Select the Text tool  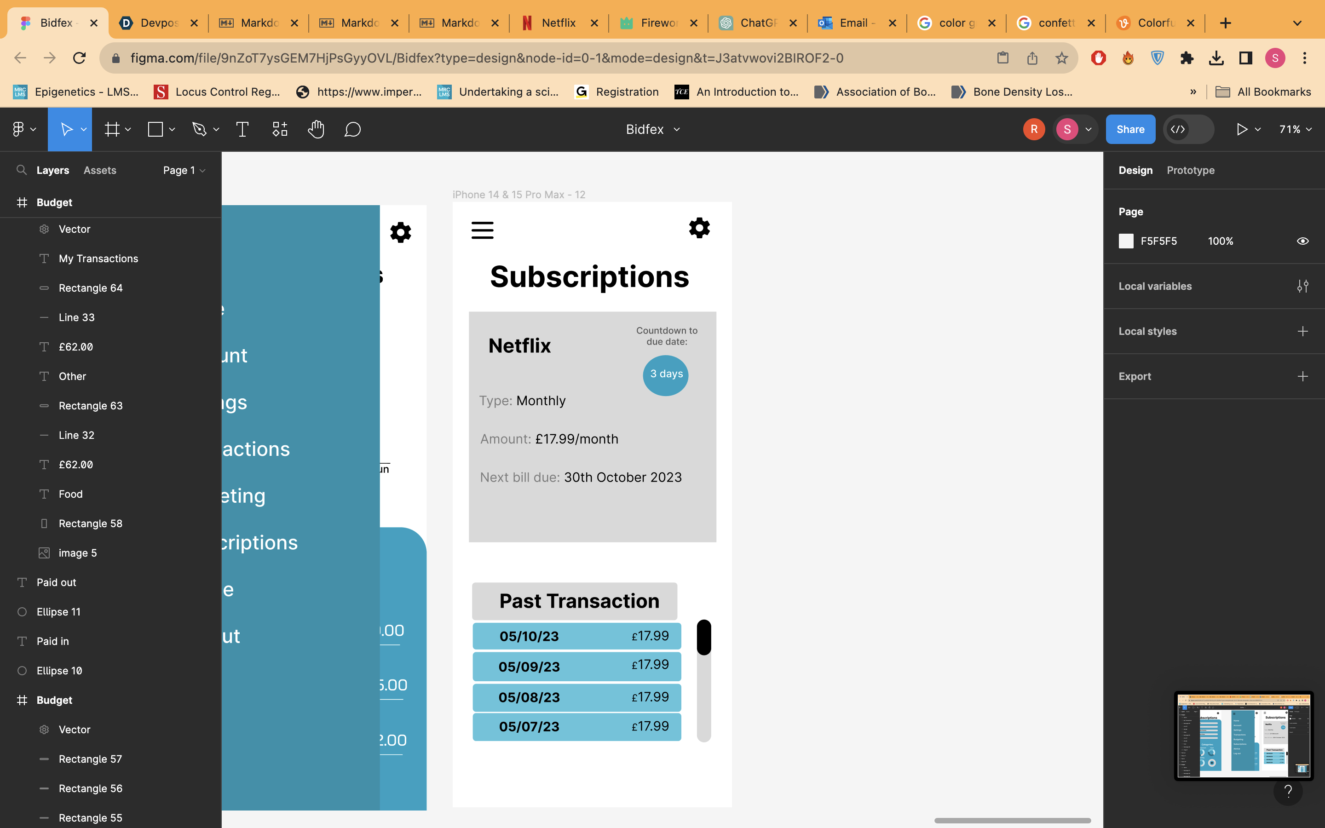[x=242, y=129]
